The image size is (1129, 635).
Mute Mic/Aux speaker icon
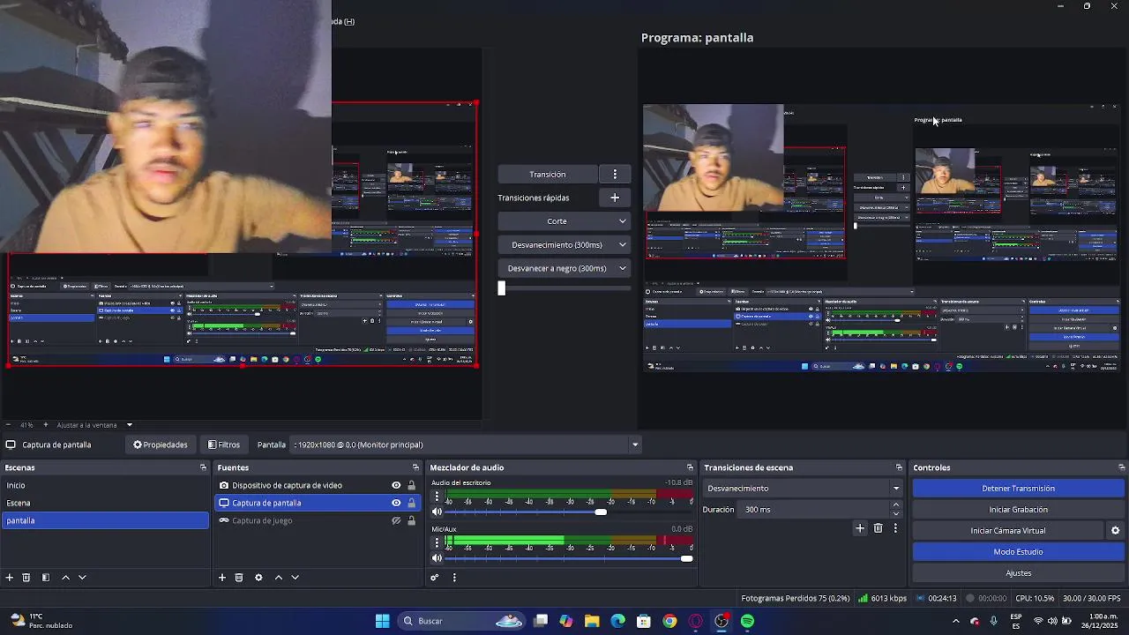[x=437, y=558]
